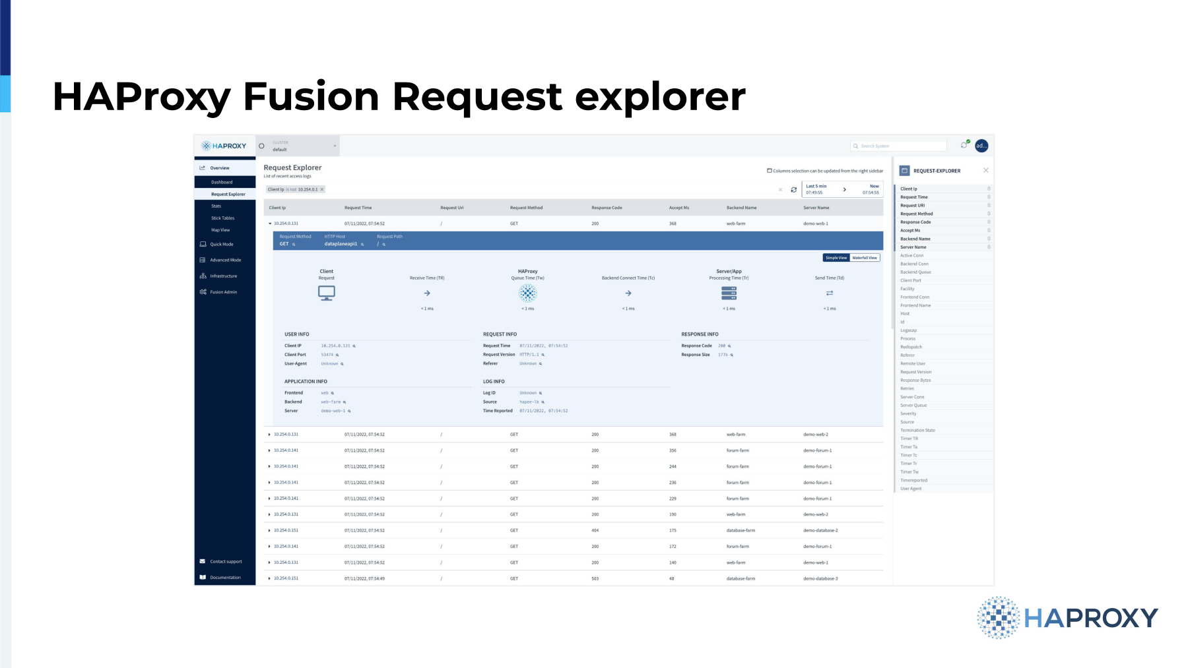Click magnifier icon next to Client Port 53474
Image resolution: width=1188 pixels, height=668 pixels.
(x=337, y=355)
